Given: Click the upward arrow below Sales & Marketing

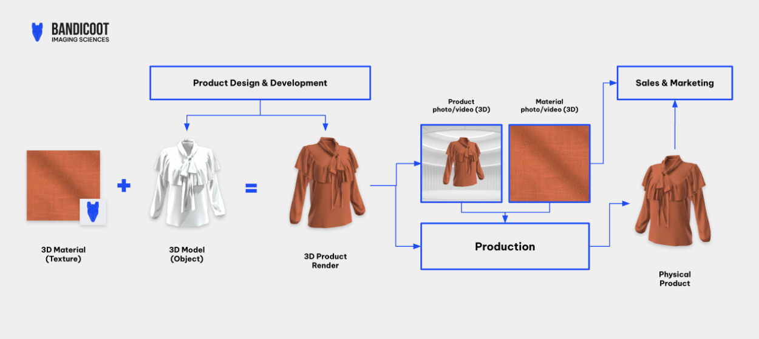Looking at the screenshot, I should (675, 105).
